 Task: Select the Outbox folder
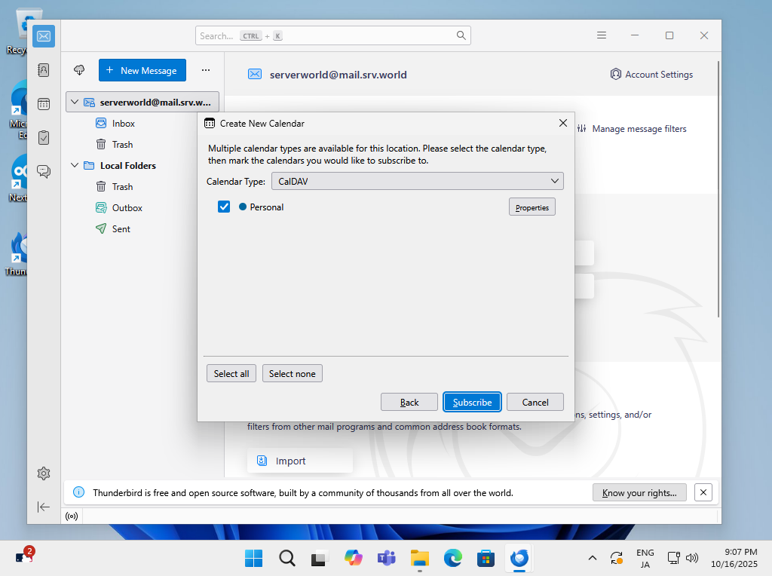[x=127, y=207]
